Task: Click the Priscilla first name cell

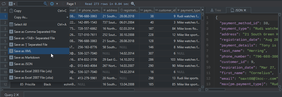Action: point(34,84)
